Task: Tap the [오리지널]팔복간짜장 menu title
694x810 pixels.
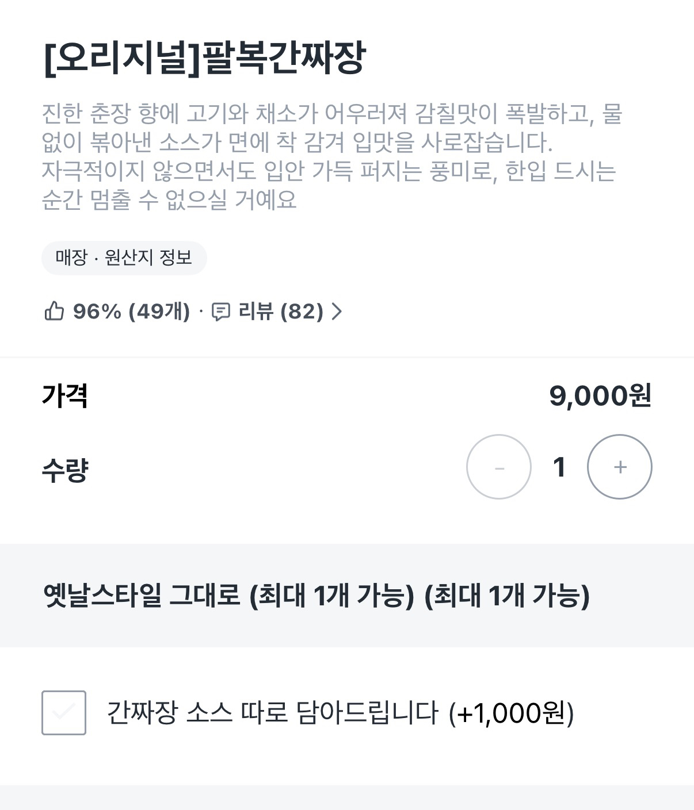Action: point(204,58)
